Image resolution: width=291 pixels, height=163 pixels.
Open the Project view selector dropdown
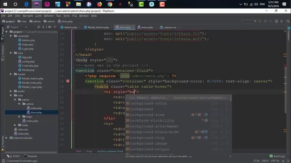point(17,27)
